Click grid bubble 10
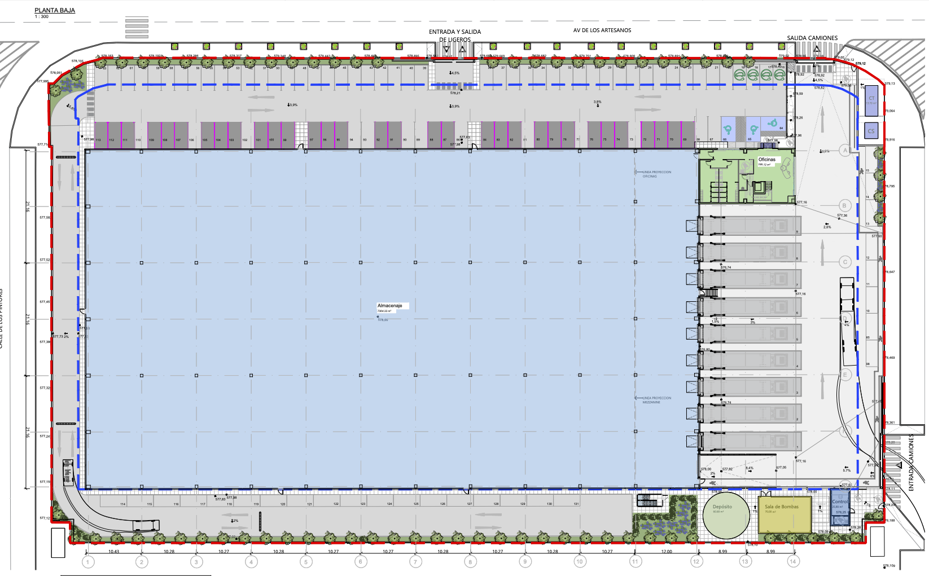Viewport: 929px width, 576px height. tap(580, 562)
